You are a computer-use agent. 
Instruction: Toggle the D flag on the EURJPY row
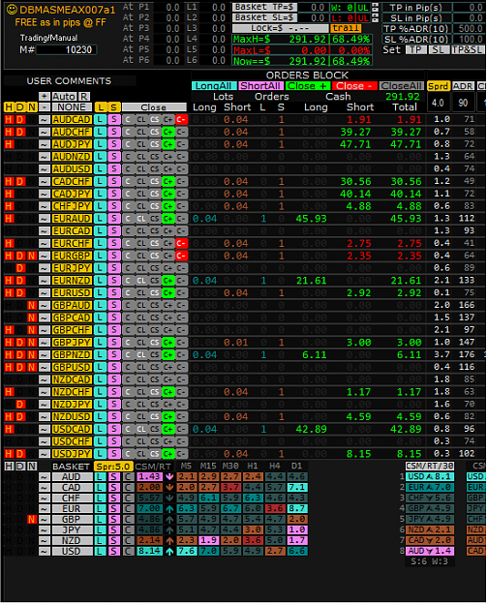[20, 268]
